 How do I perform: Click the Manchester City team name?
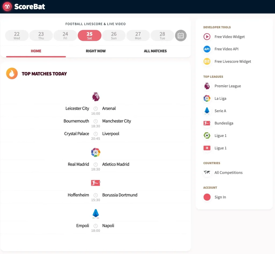pos(117,121)
